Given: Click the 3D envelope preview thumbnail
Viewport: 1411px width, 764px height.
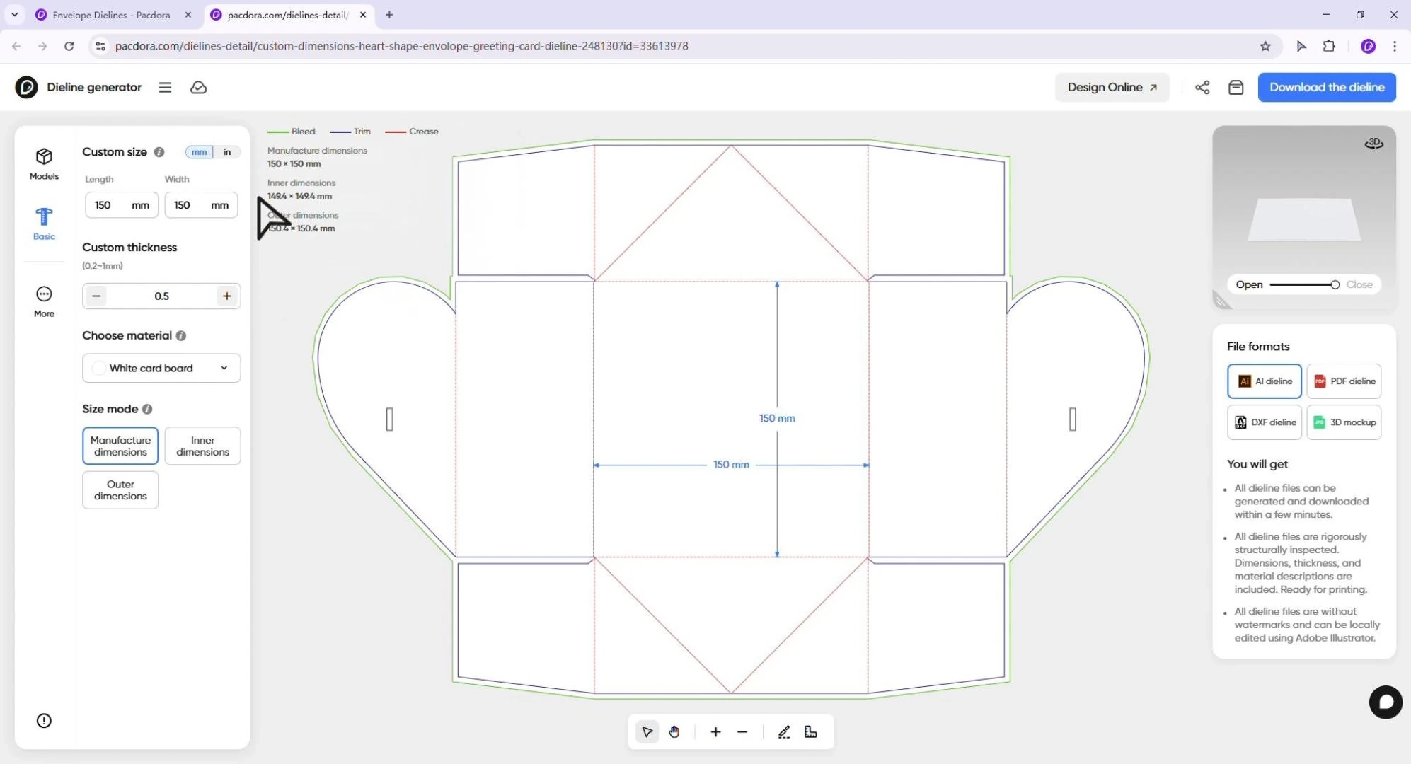Looking at the screenshot, I should (1304, 219).
